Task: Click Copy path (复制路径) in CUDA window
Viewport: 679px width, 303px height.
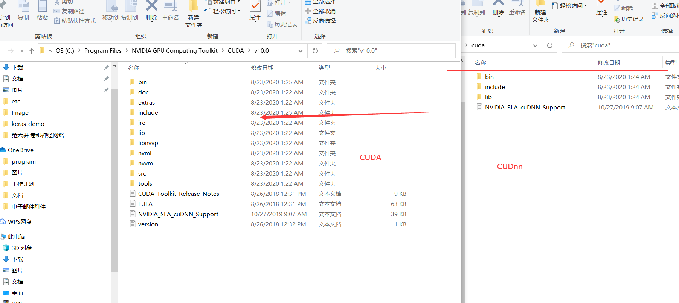Action: click(x=69, y=11)
